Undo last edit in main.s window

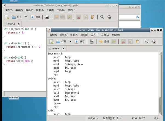(x=101, y=42)
